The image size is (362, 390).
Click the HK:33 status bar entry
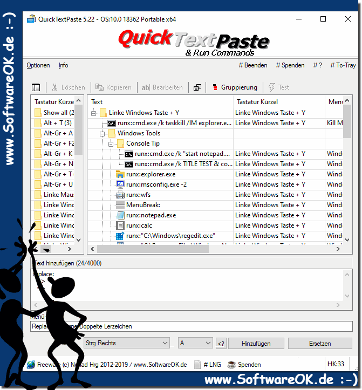336,364
